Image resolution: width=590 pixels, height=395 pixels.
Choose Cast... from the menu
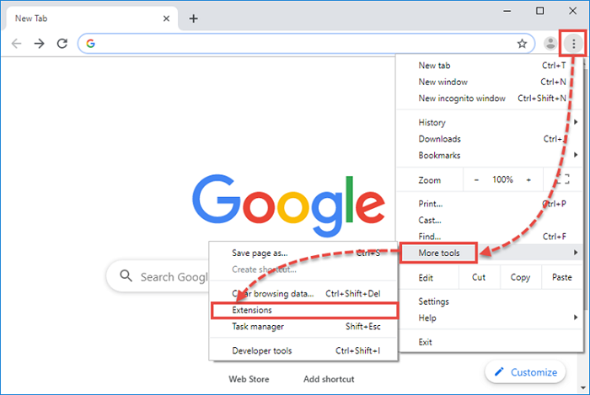(x=489, y=220)
